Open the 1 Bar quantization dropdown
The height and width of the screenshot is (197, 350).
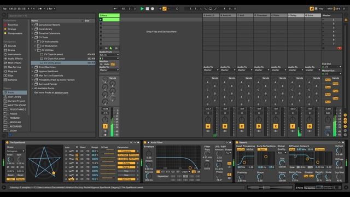[51, 9]
